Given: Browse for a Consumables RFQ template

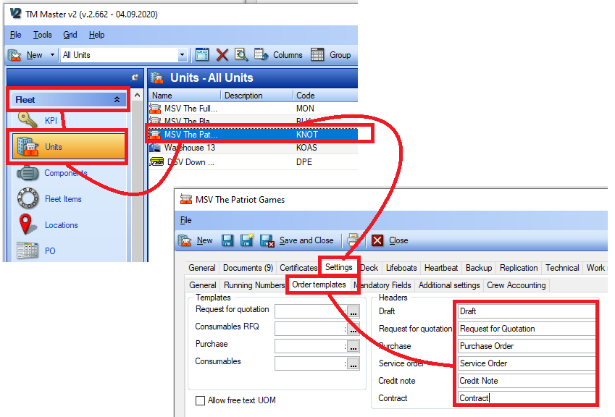Looking at the screenshot, I should [x=353, y=329].
